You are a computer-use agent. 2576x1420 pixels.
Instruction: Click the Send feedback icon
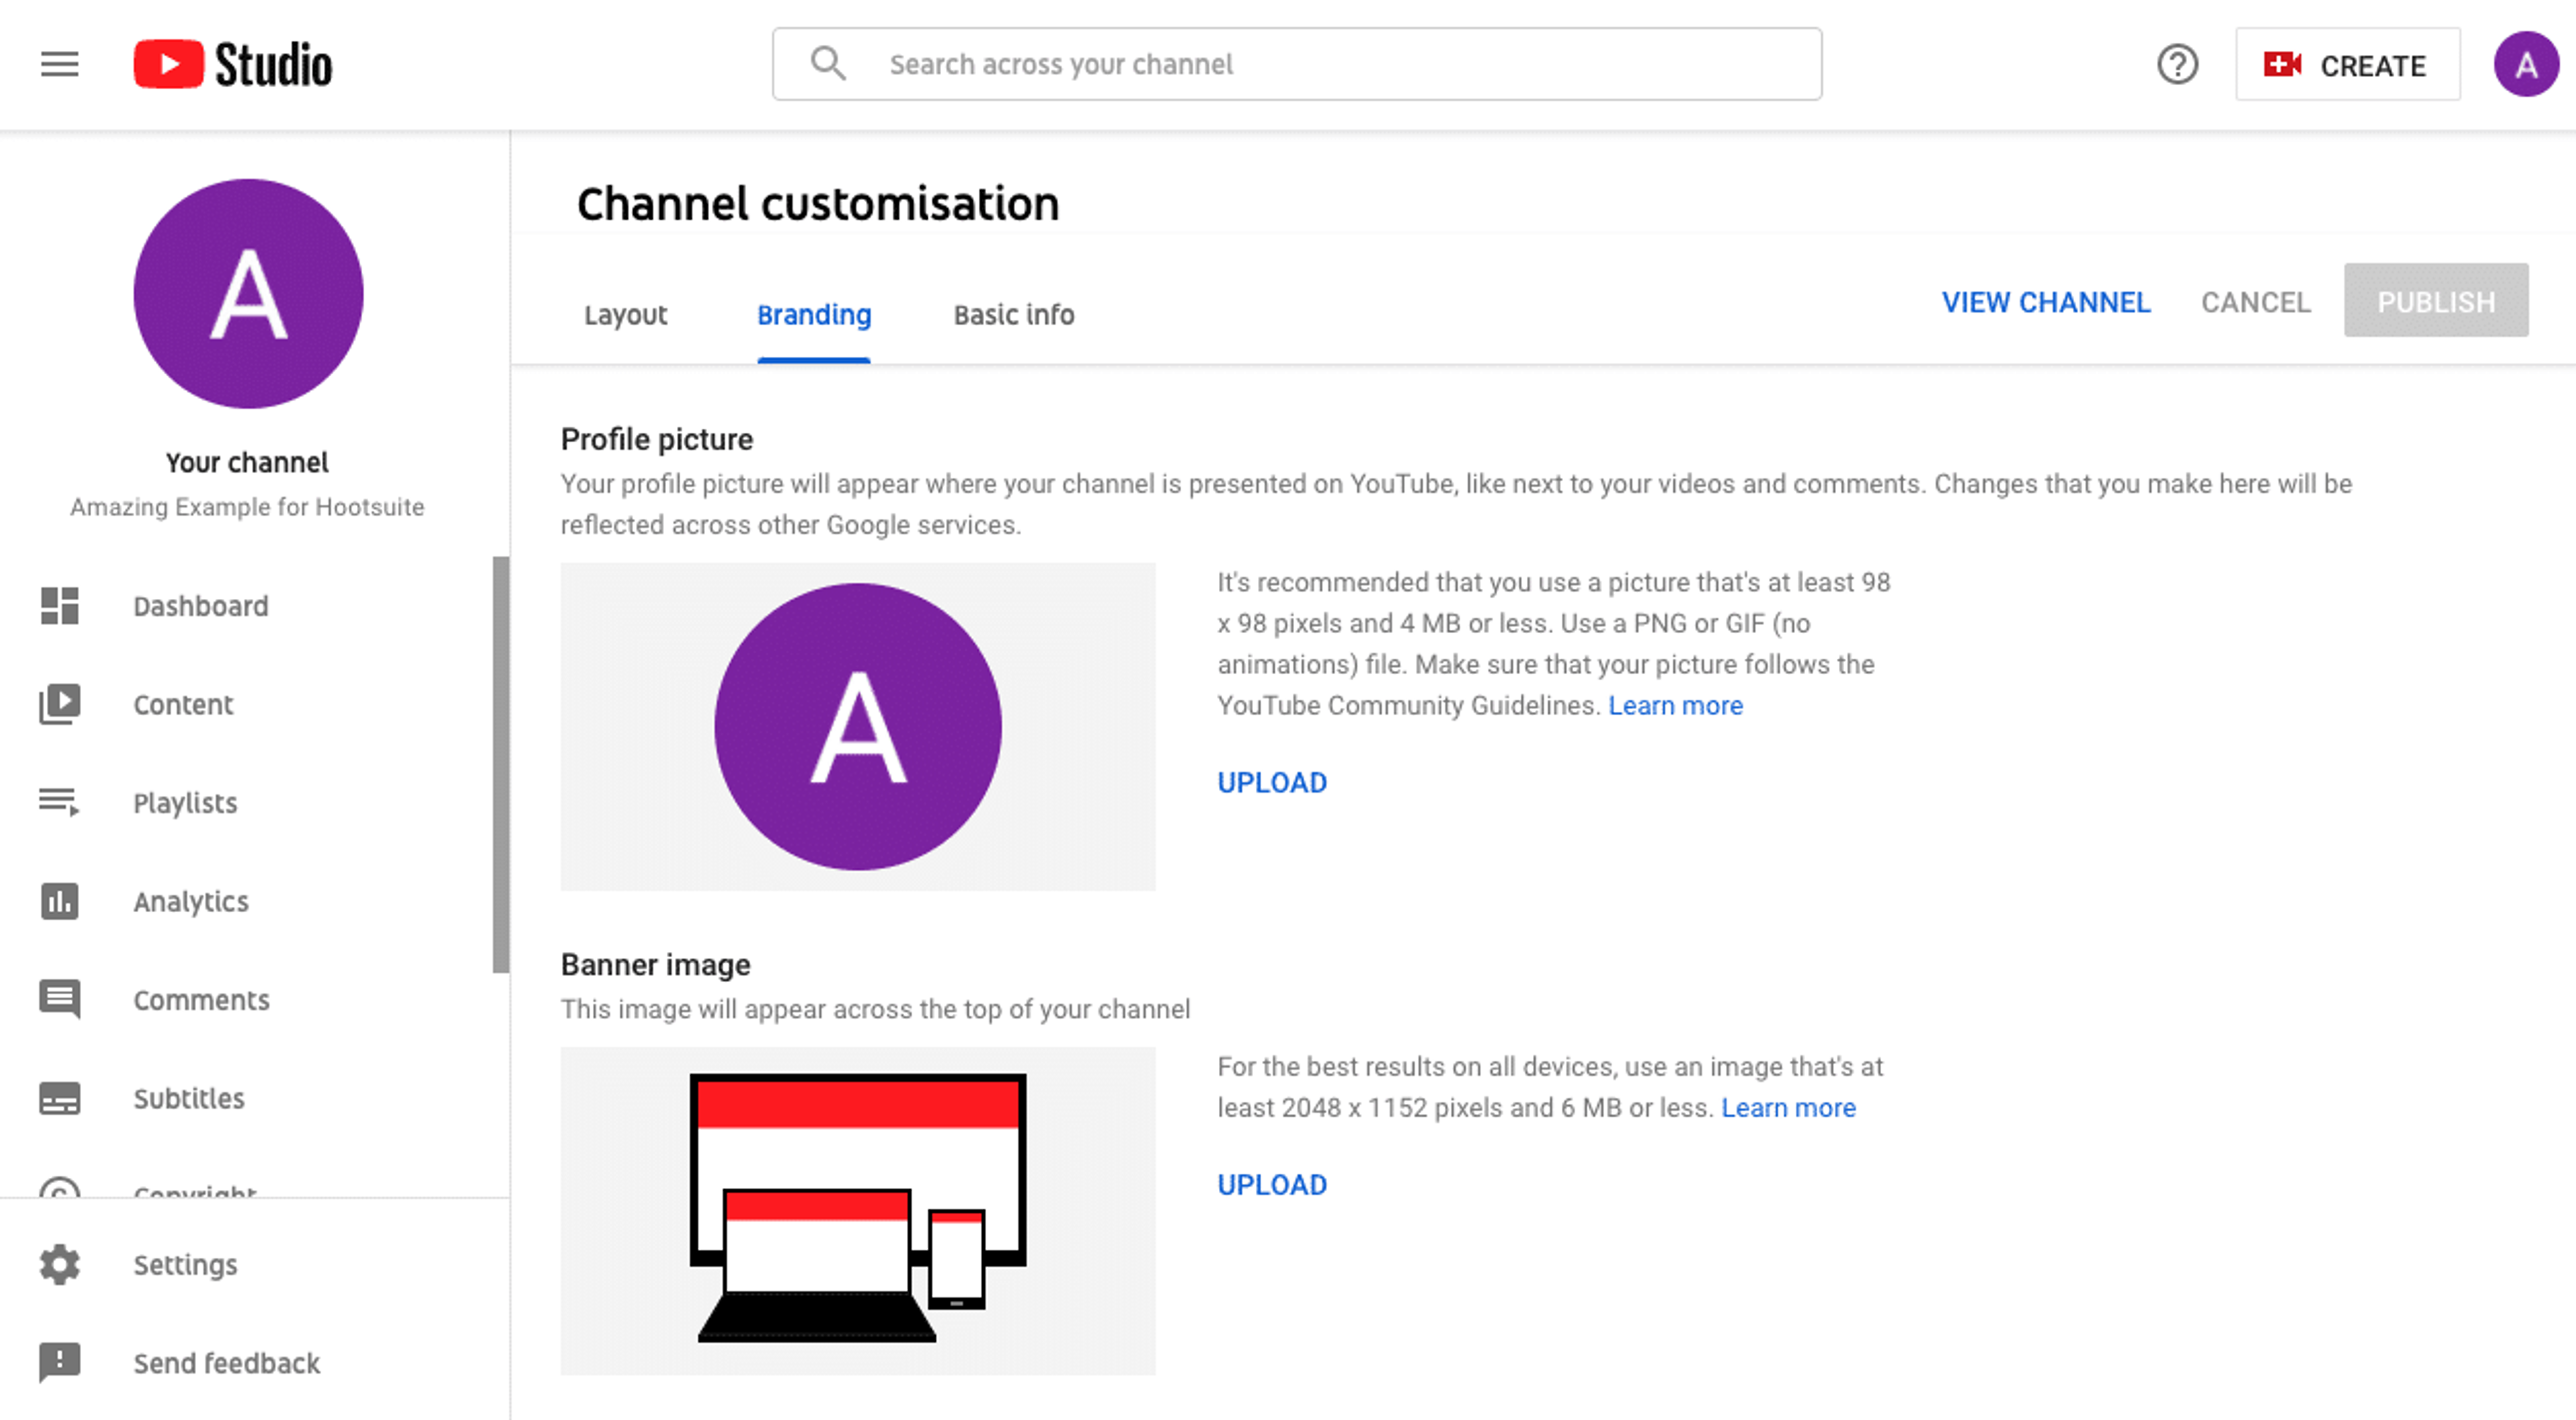(59, 1362)
